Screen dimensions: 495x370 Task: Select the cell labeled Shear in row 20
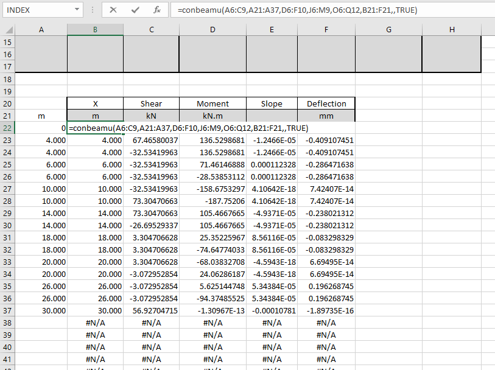pyautogui.click(x=151, y=103)
